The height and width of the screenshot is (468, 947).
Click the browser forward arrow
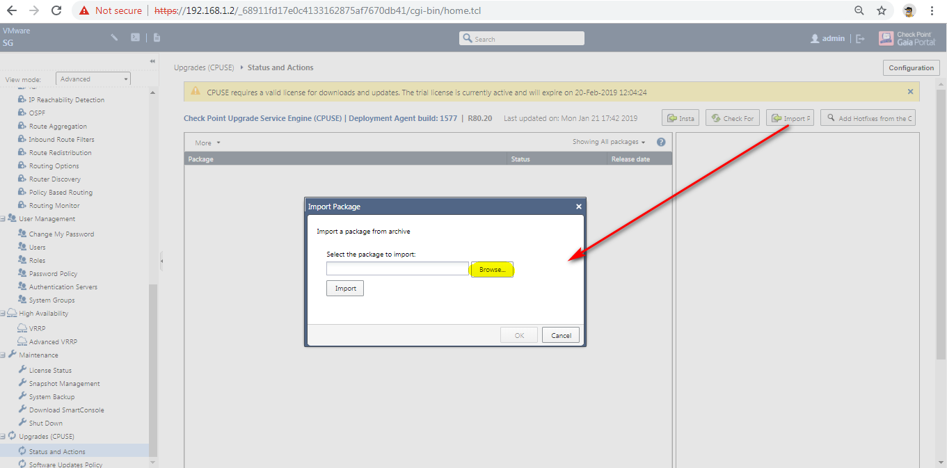33,10
